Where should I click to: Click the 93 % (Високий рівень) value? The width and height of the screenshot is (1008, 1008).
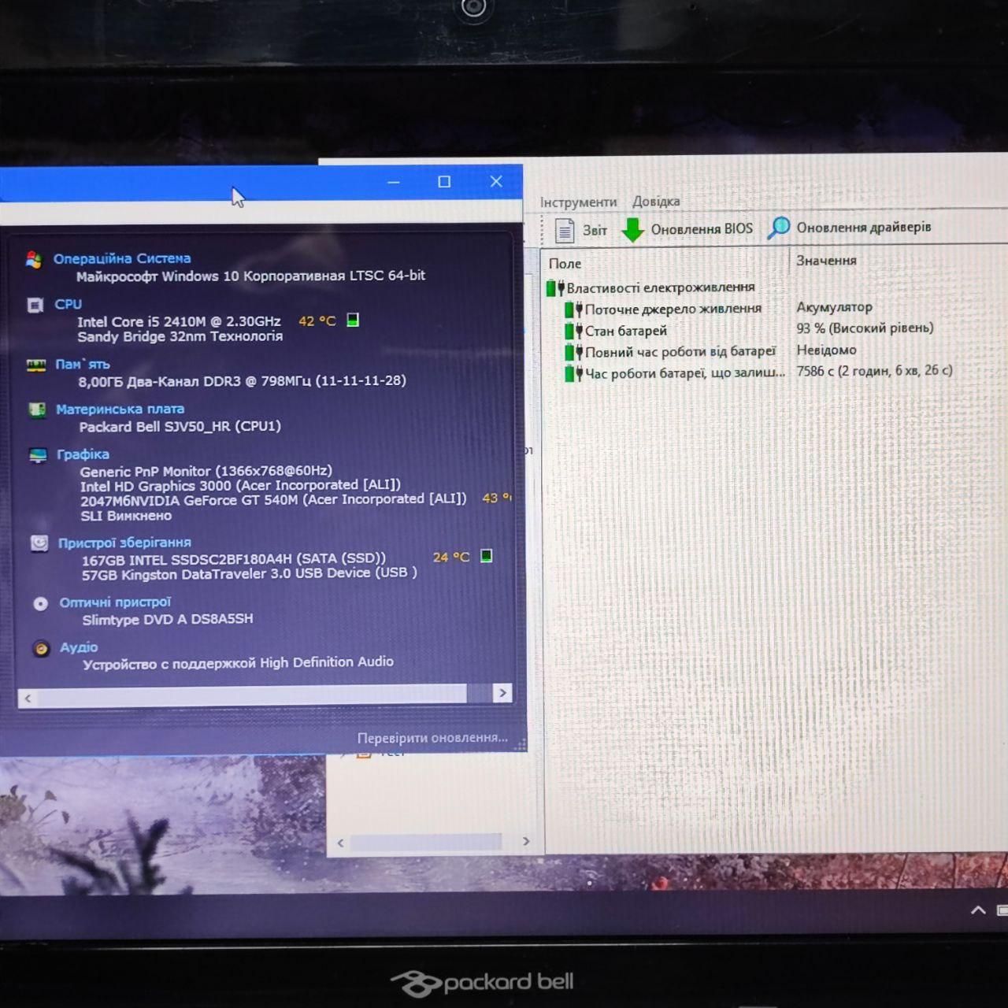click(x=865, y=328)
